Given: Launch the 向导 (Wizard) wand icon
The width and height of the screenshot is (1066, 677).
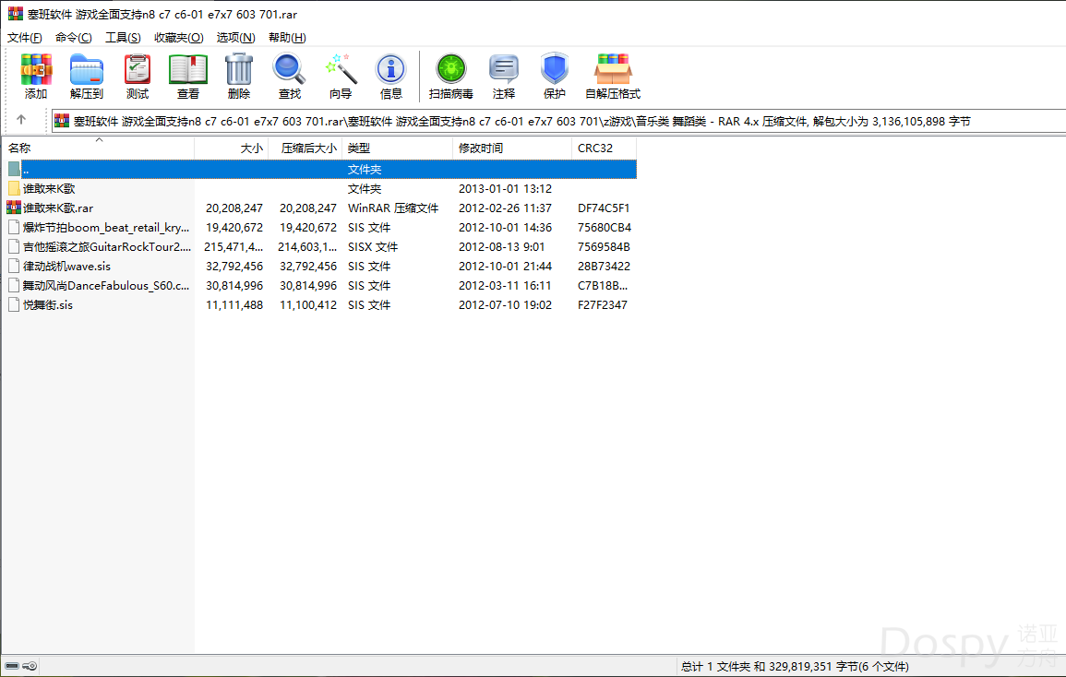Looking at the screenshot, I should [x=341, y=76].
